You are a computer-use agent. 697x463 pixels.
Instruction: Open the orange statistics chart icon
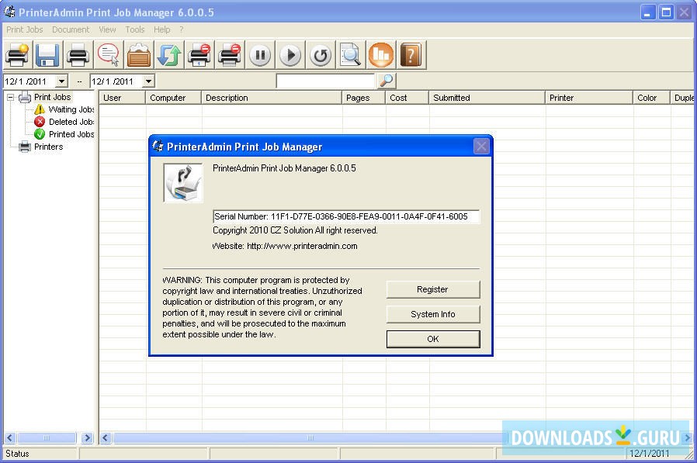381,55
